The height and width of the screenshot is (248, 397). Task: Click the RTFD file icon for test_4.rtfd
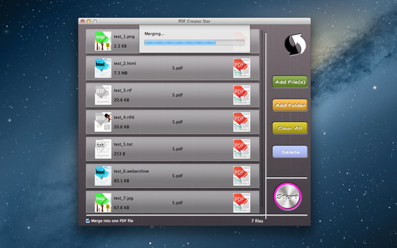[103, 122]
